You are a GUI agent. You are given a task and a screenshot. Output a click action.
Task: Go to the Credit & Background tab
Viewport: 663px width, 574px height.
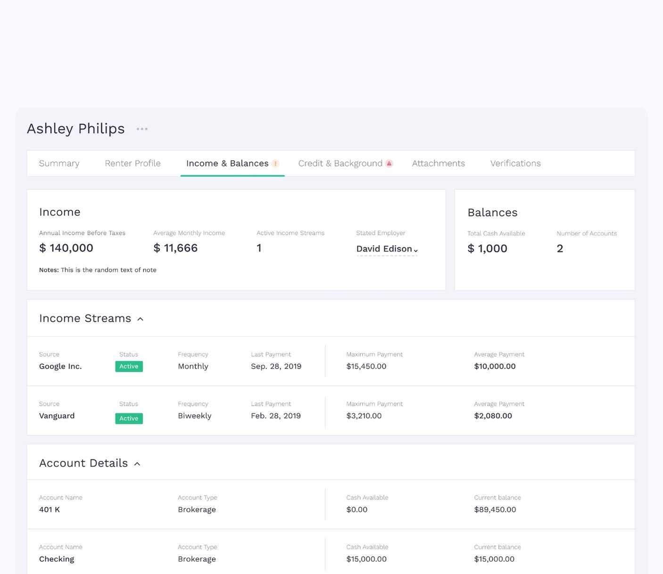(340, 164)
